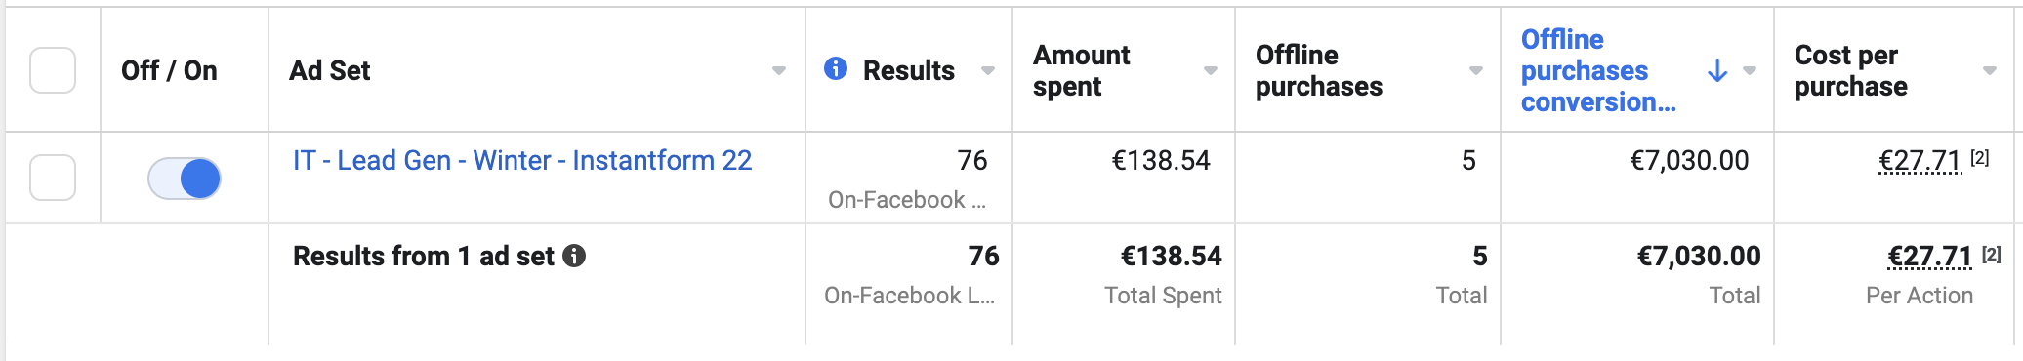Open footnote [2] in the totals row
This screenshot has width=2023, height=361.
pos(1992,254)
